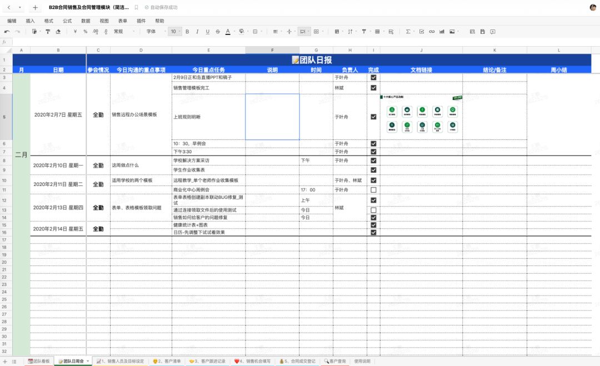Screen dimensions: 600x366
Task: Check the 完成 checkbox for 商业化周例会
Action: click(373, 188)
